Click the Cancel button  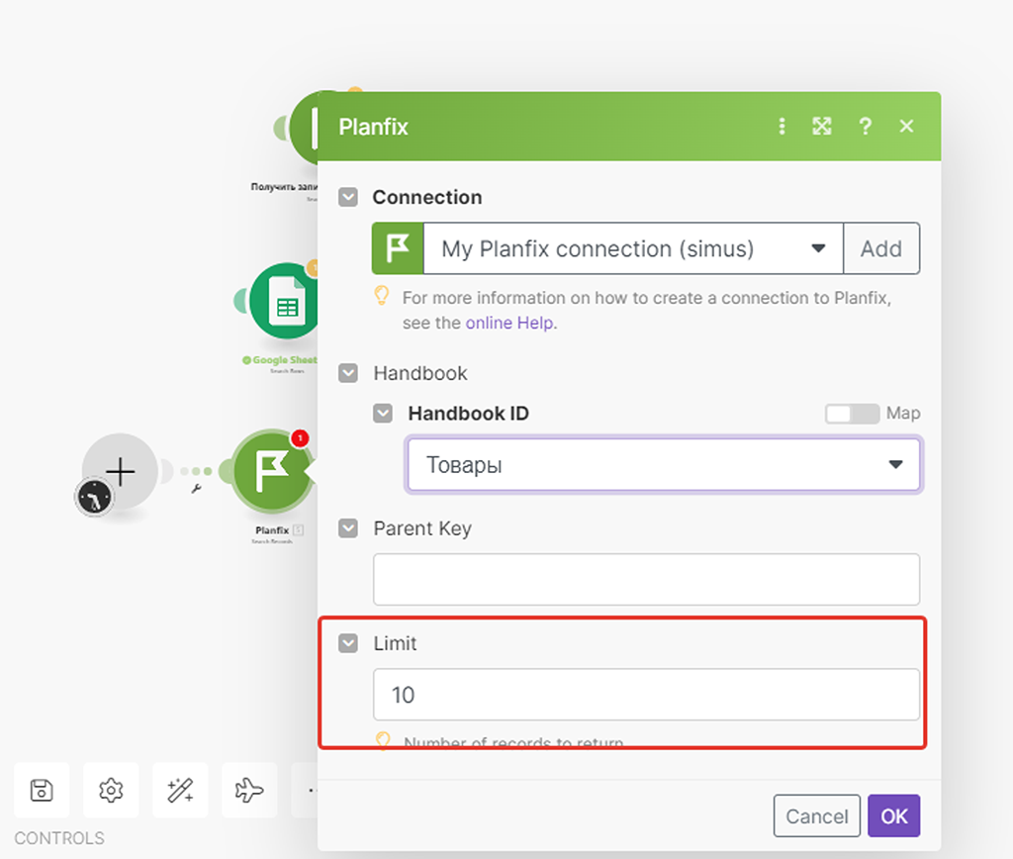(x=816, y=815)
